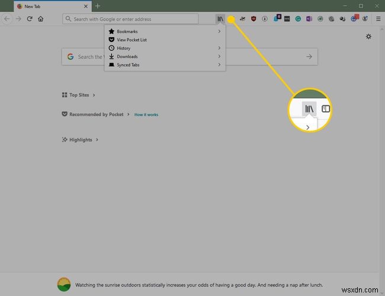Open the Home page icon
385x296 pixels.
pos(41,19)
